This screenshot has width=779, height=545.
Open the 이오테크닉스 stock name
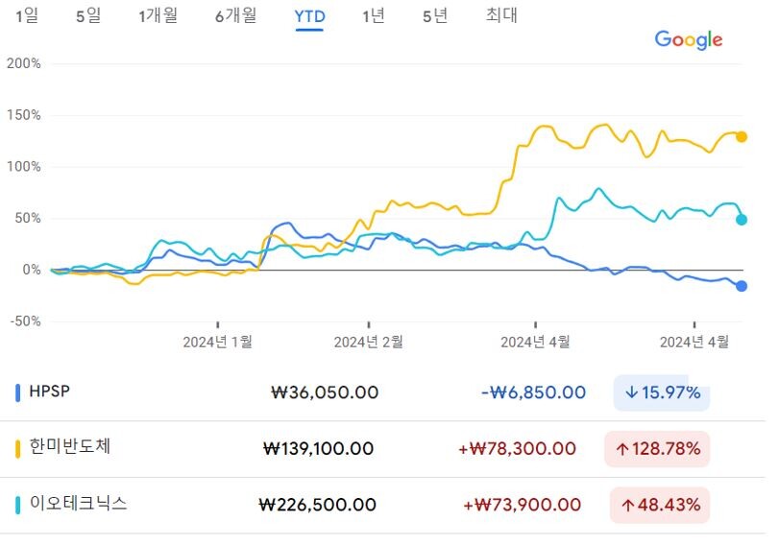coord(79,503)
